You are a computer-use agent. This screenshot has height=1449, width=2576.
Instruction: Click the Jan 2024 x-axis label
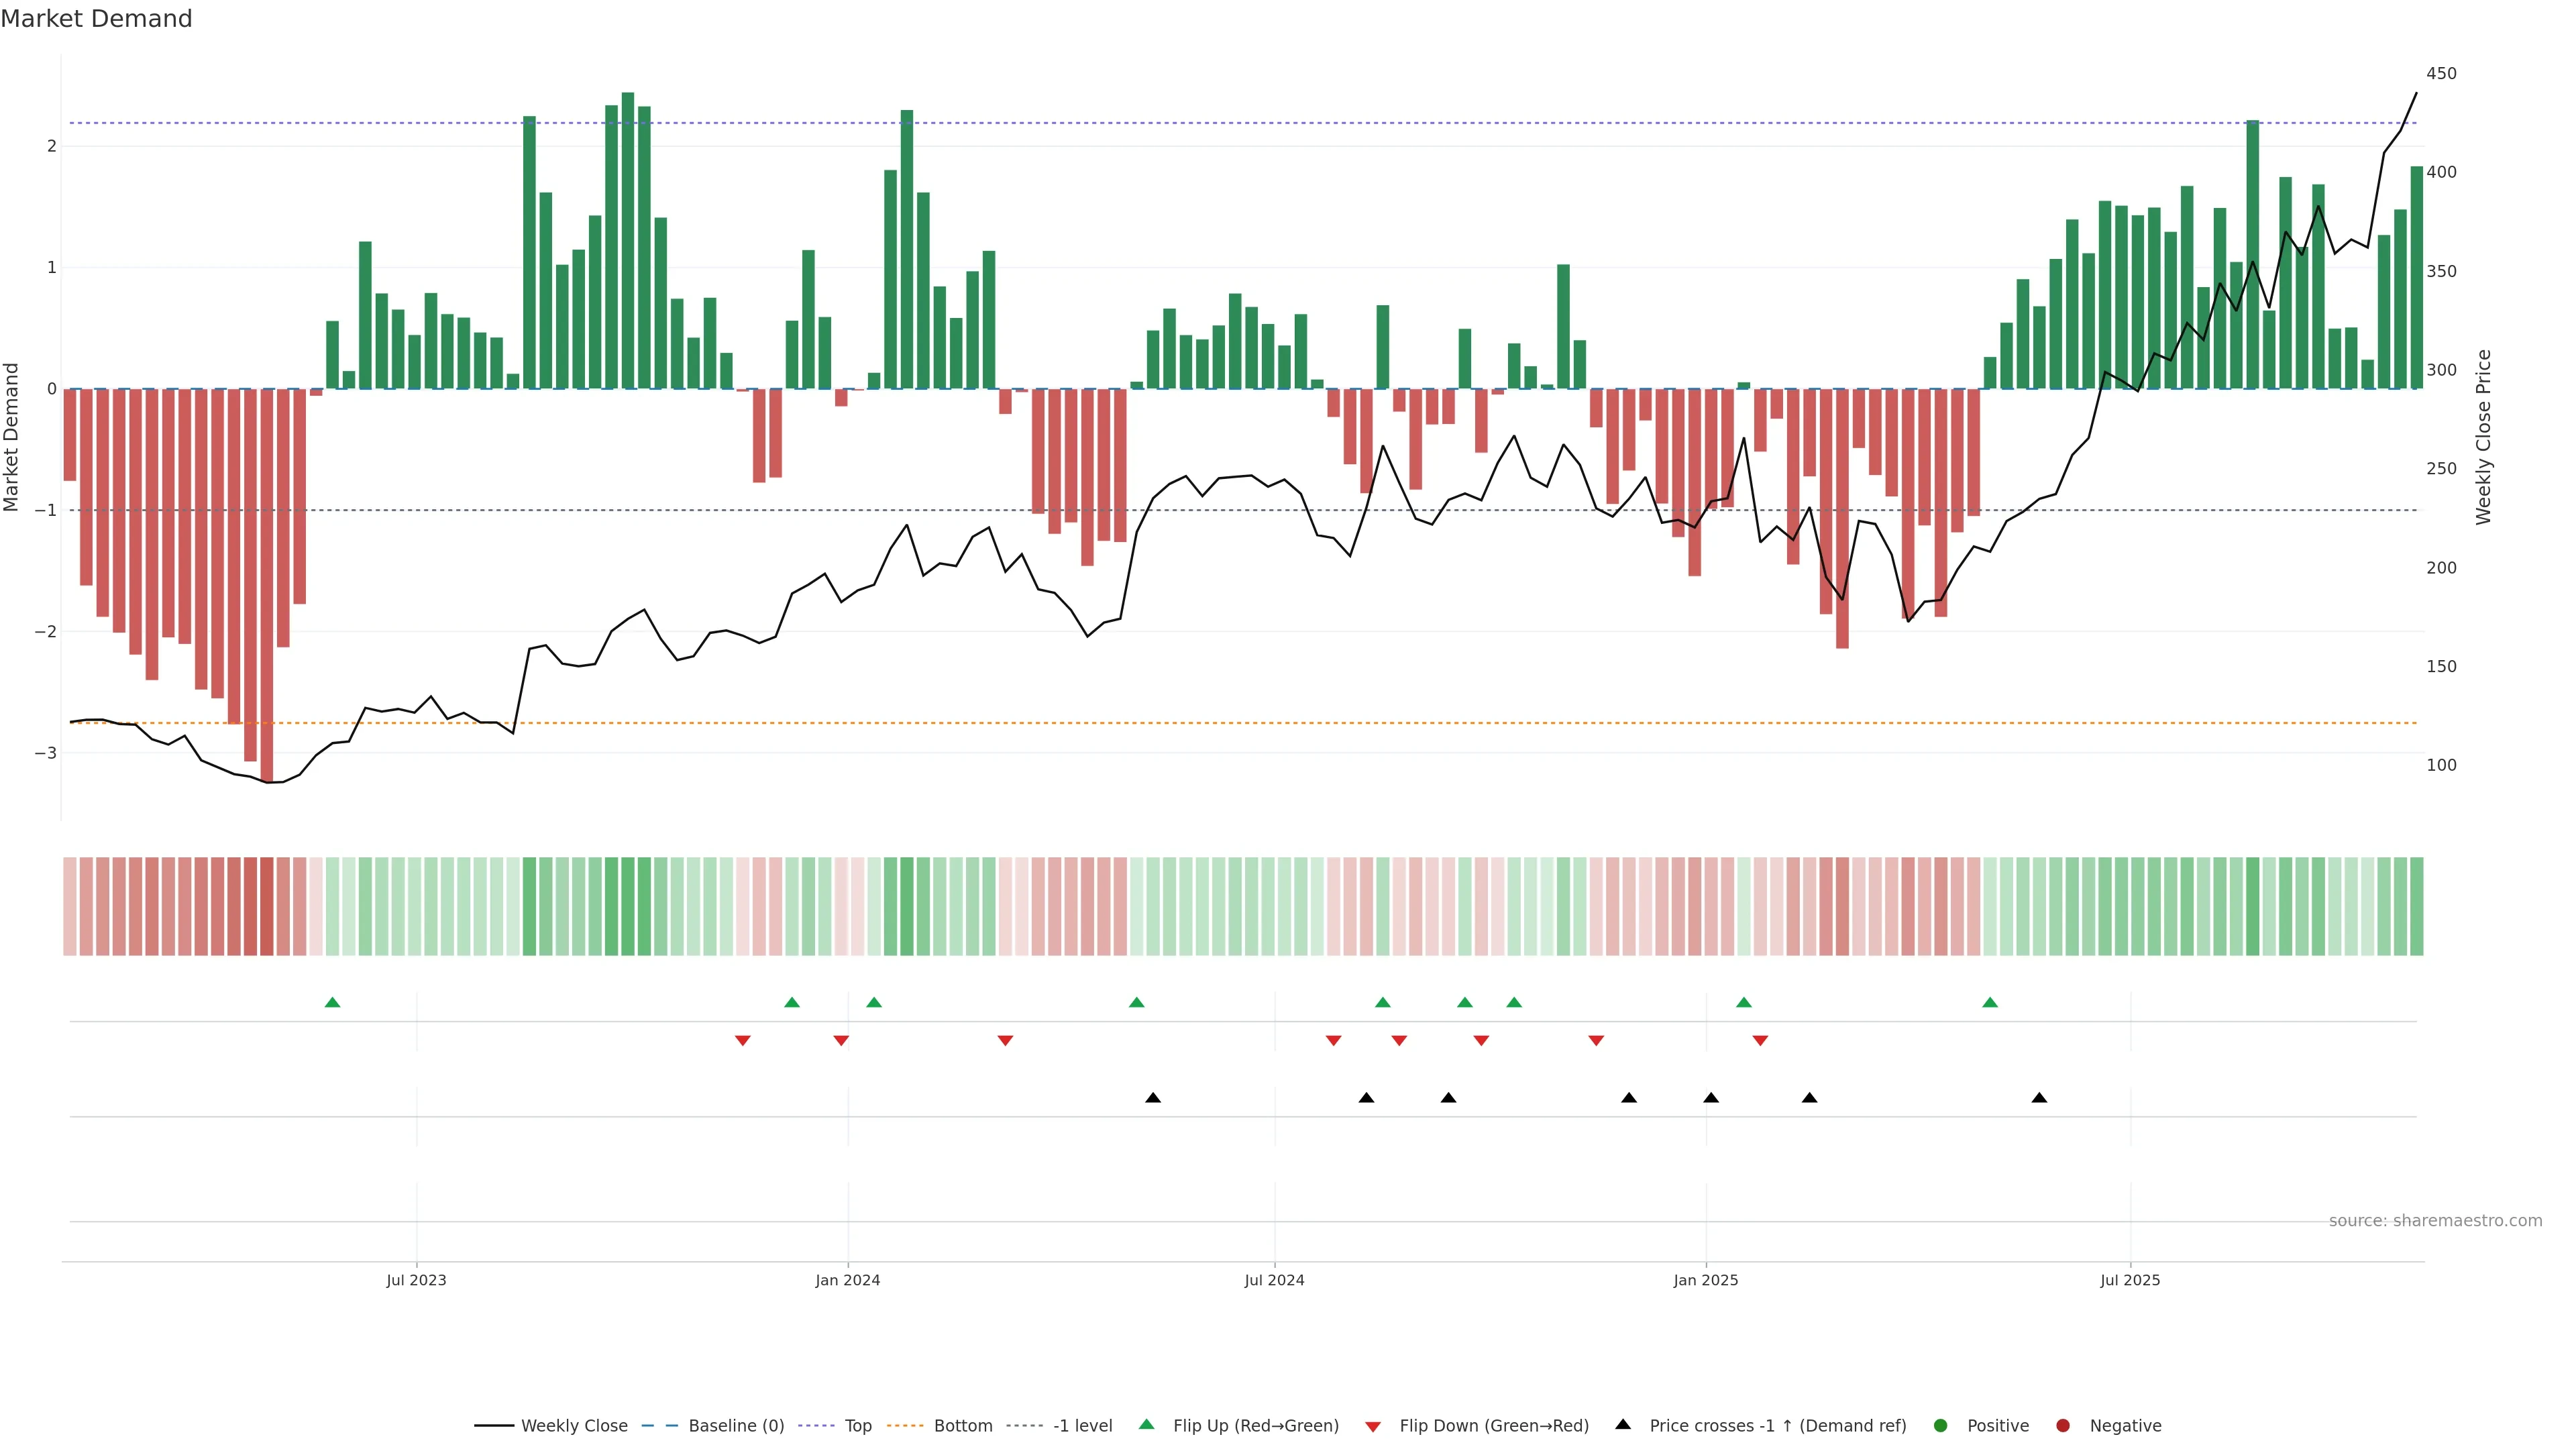pos(847,1281)
